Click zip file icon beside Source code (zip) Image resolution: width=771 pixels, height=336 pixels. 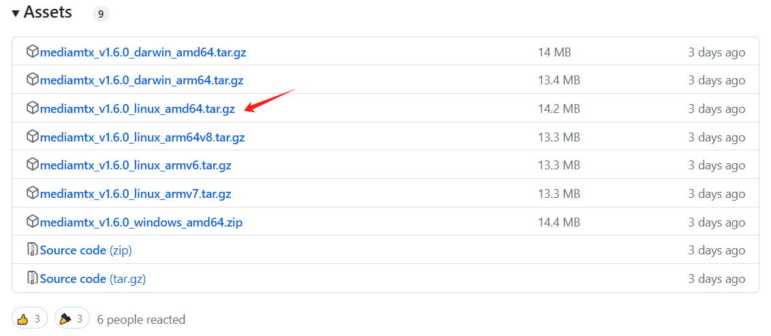pyautogui.click(x=33, y=250)
